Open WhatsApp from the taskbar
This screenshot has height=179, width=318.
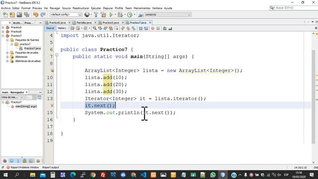(x=213, y=175)
